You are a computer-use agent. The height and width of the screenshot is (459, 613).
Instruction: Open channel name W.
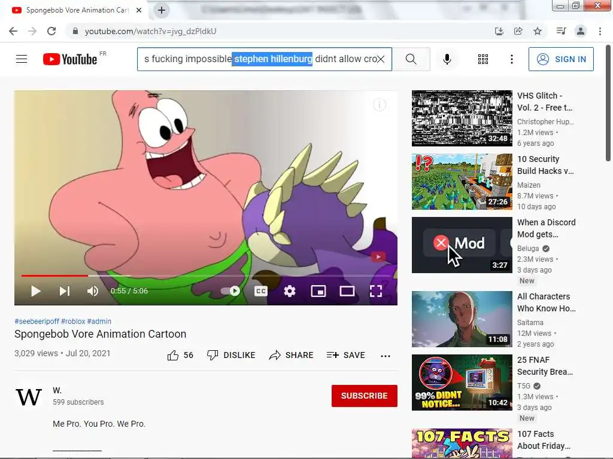click(x=57, y=390)
